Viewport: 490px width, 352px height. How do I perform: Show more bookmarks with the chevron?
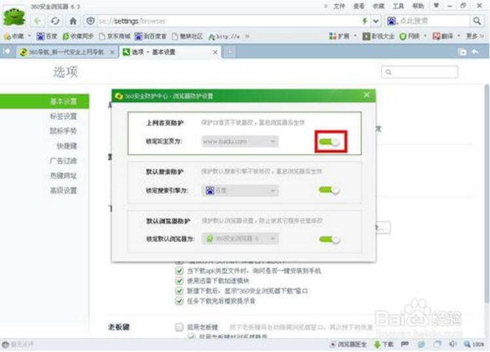tap(247, 36)
